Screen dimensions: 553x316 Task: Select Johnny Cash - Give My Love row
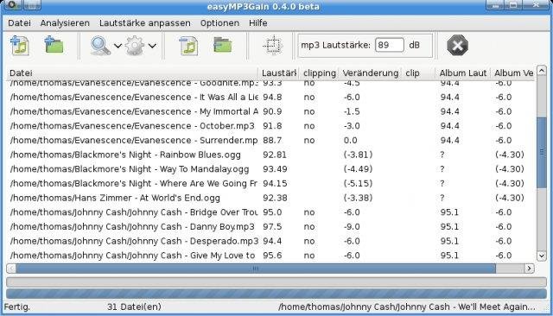tap(270, 256)
